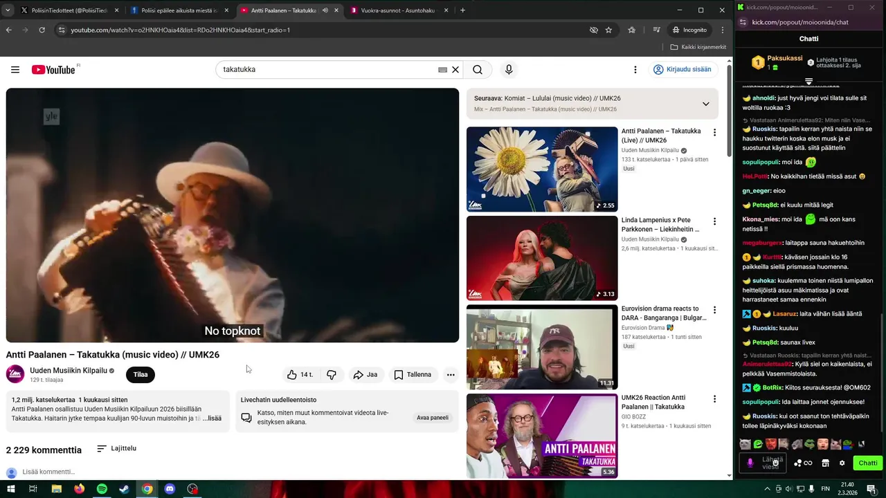This screenshot has width=886, height=498.
Task: Open YouTube settings three-dot menu
Action: 635,69
